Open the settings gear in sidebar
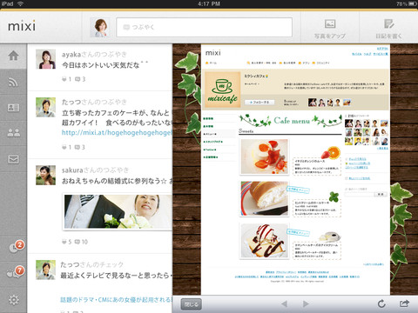Screen dimensions: 418x313 point(13,300)
